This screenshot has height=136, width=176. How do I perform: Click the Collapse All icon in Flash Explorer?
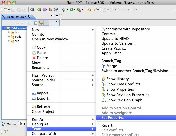click(36, 23)
